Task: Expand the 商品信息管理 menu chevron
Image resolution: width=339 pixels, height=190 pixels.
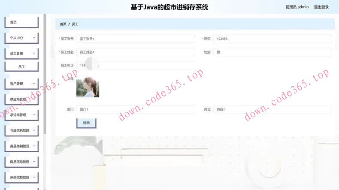Action: 34,161
